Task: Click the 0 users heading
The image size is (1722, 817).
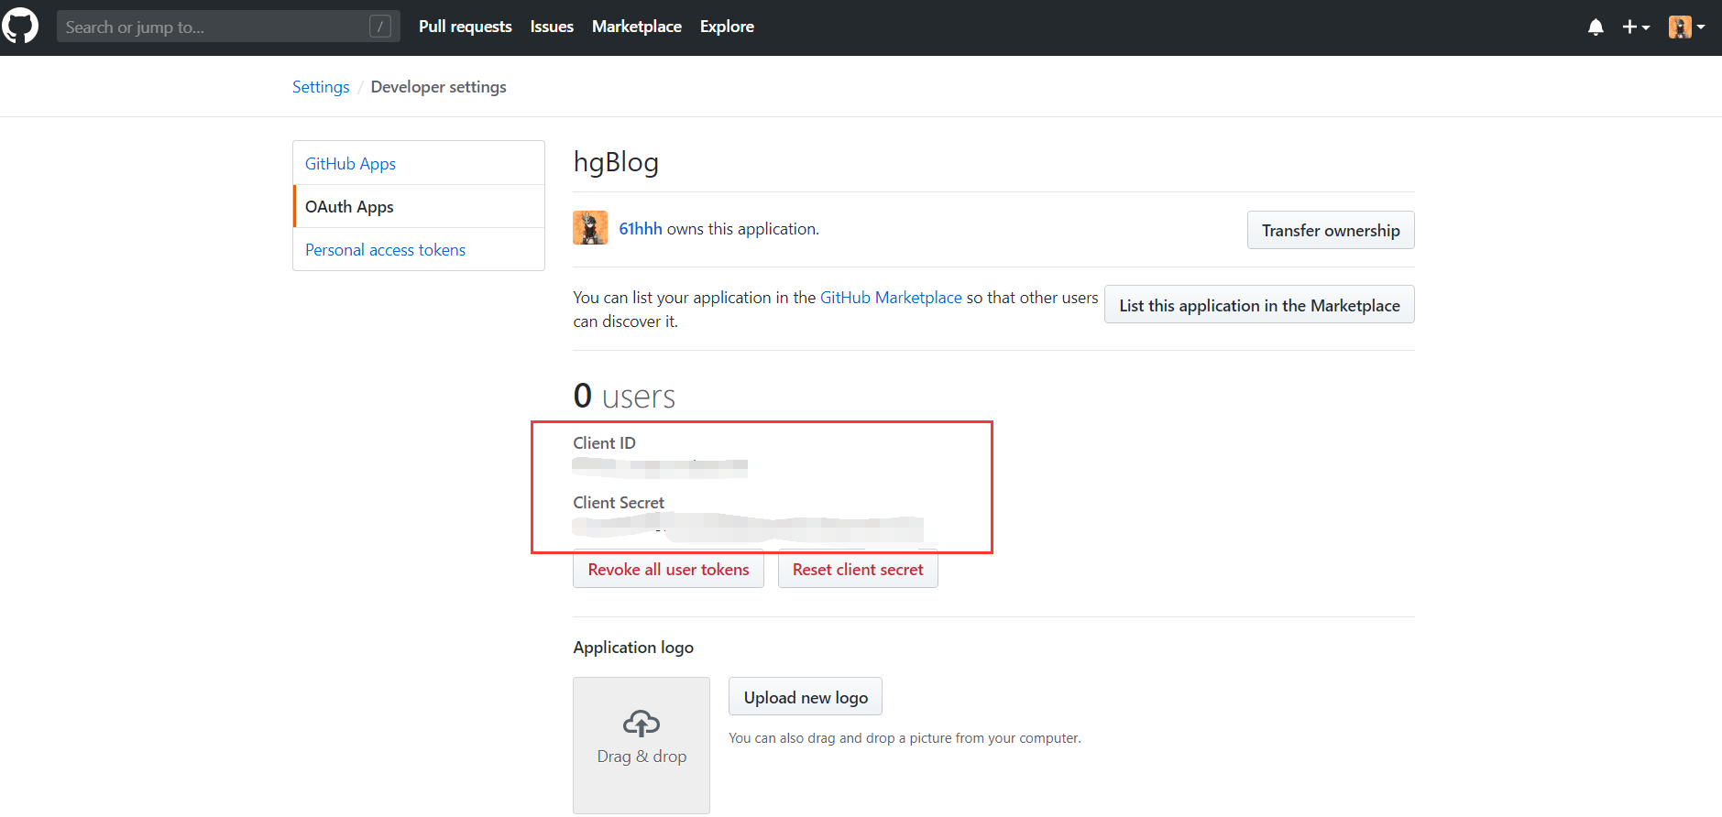Action: tap(624, 396)
